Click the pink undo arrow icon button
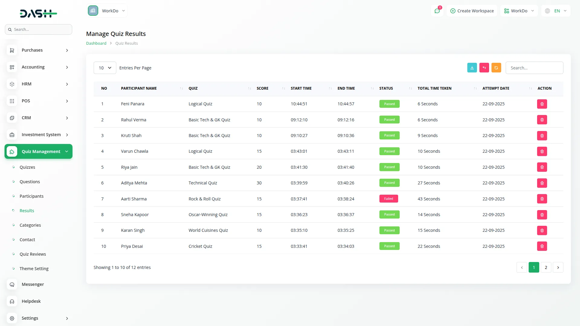Viewport: 580px width, 326px height. (484, 68)
